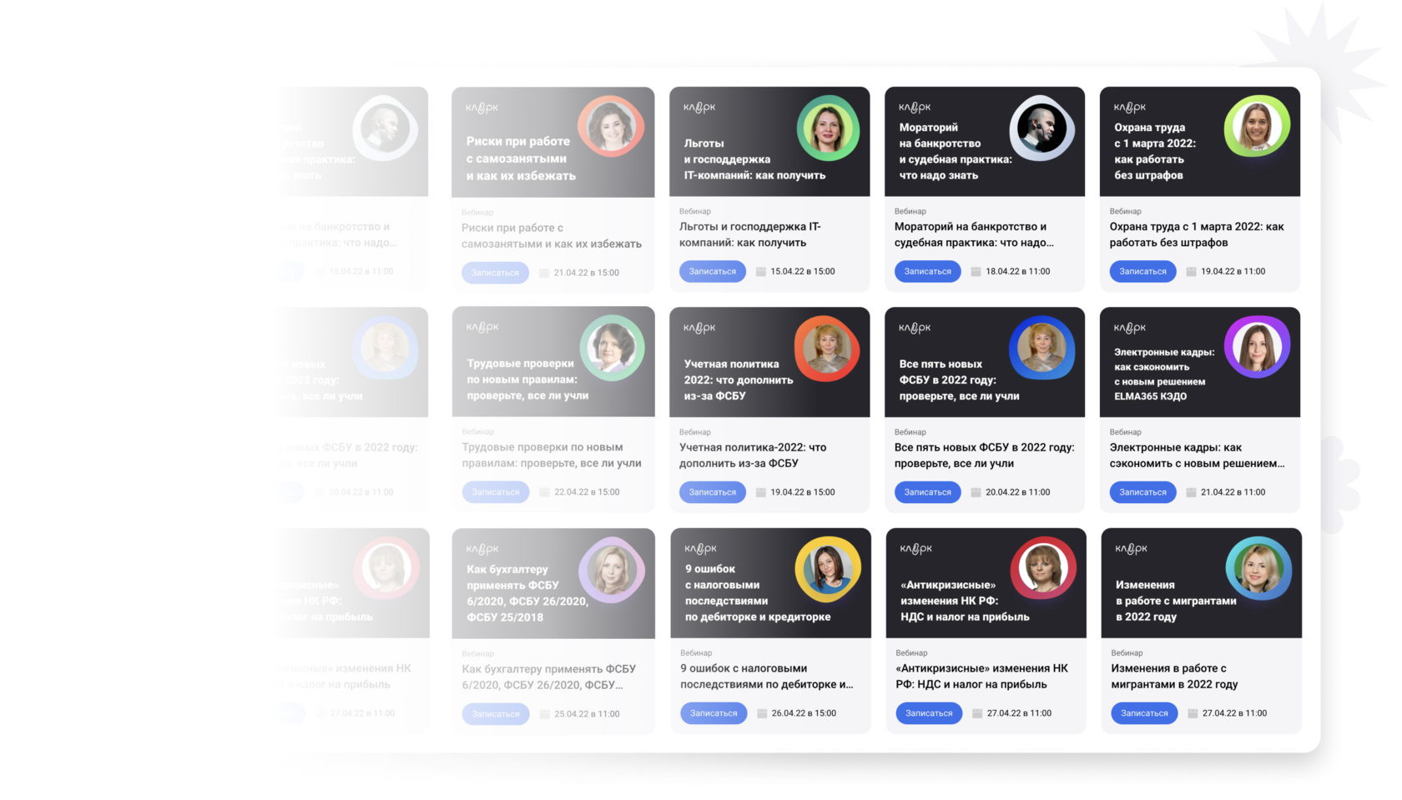The width and height of the screenshot is (1402, 800).
Task: Click the calendar icon beside 18.04.22 в 11:00
Action: point(976,272)
